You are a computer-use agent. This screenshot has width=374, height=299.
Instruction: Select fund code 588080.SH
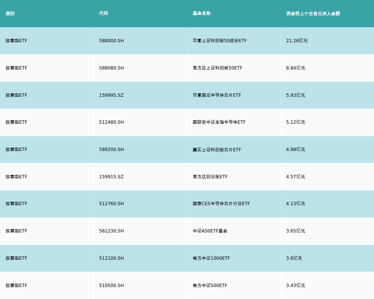tap(111, 68)
